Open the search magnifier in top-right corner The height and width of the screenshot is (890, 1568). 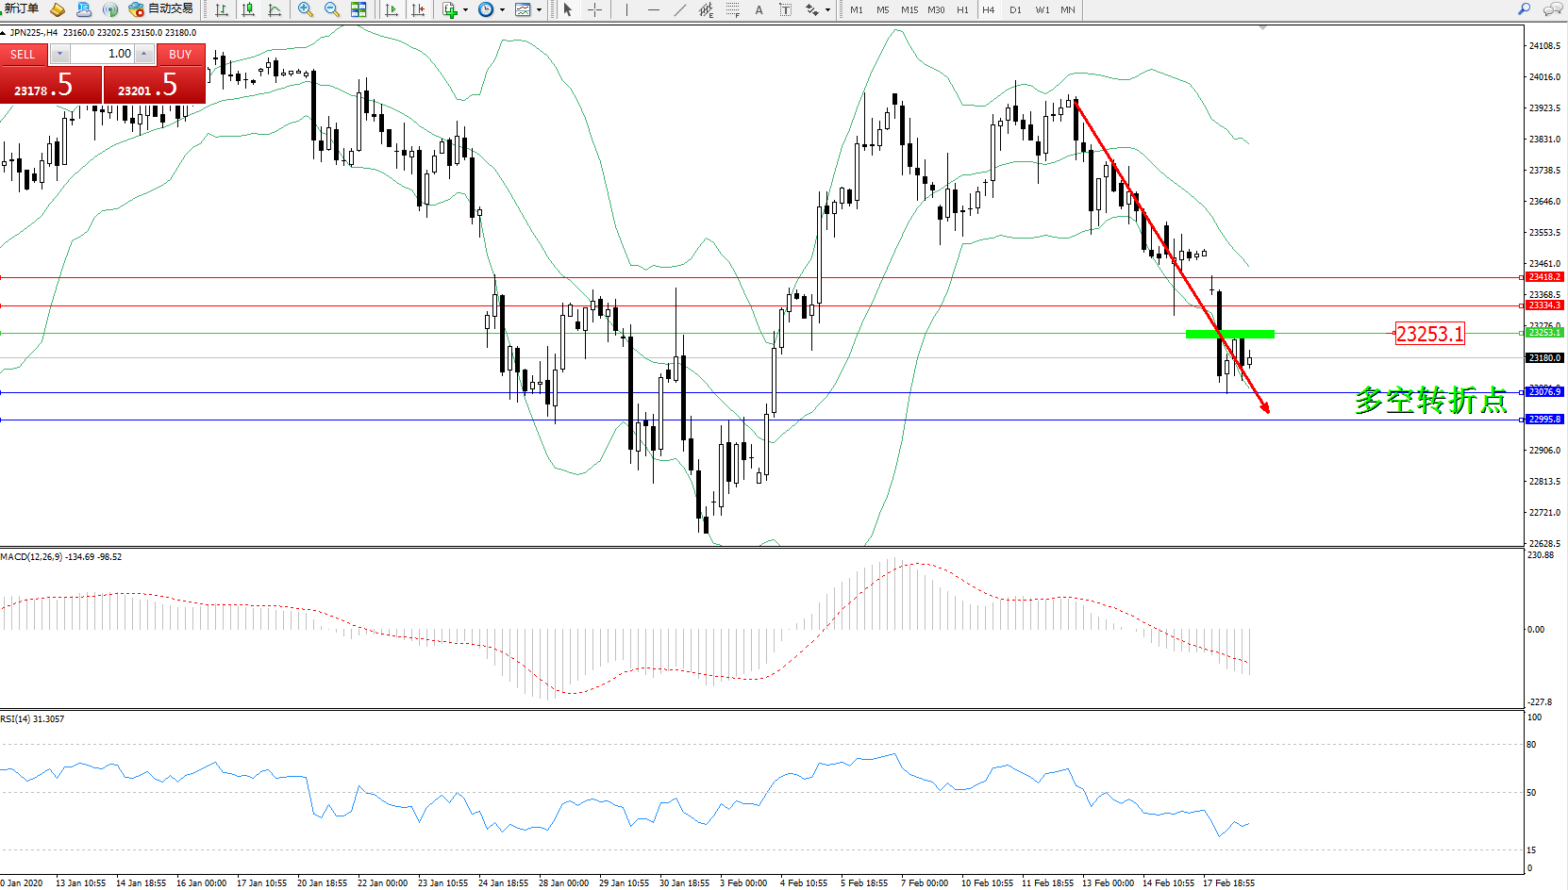pyautogui.click(x=1524, y=9)
